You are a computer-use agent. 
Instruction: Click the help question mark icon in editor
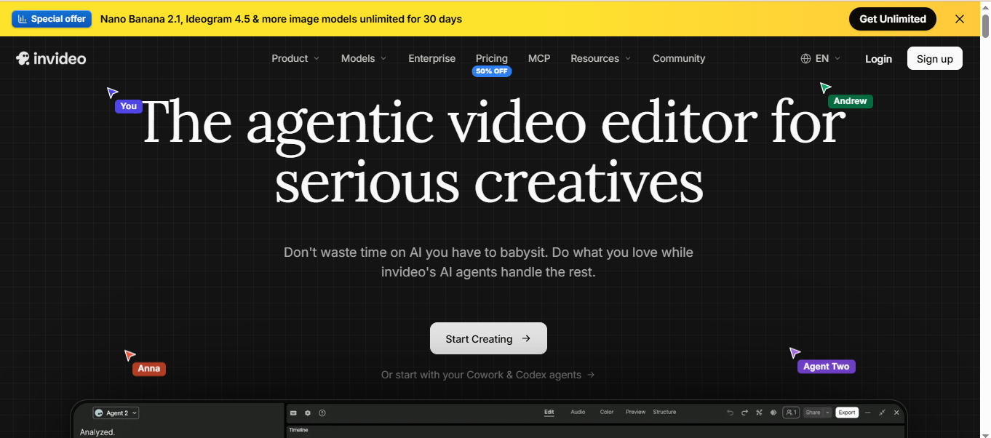click(x=322, y=413)
